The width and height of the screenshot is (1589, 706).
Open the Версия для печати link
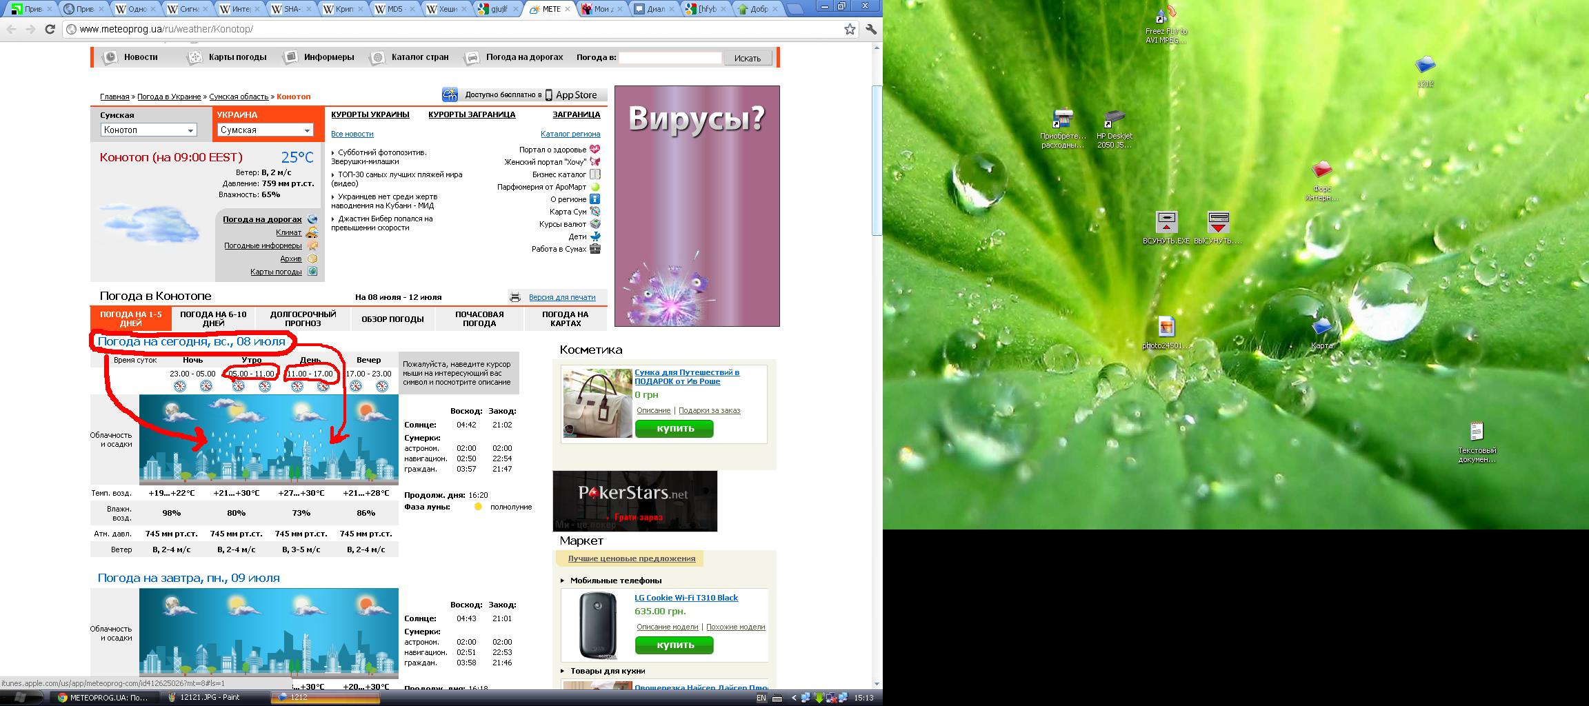pos(562,297)
